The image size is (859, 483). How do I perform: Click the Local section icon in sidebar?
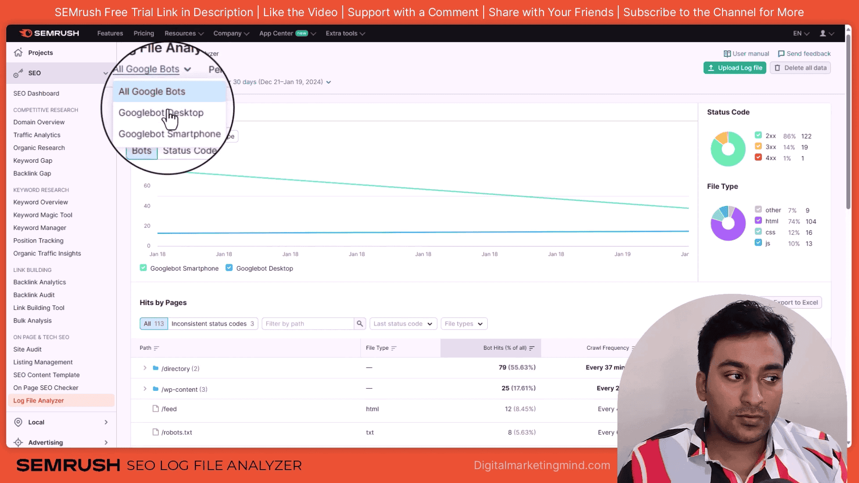coord(18,422)
